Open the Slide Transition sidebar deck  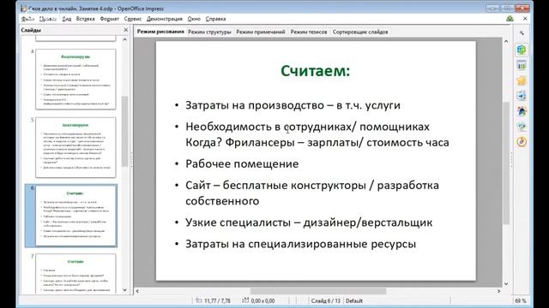coord(522,96)
